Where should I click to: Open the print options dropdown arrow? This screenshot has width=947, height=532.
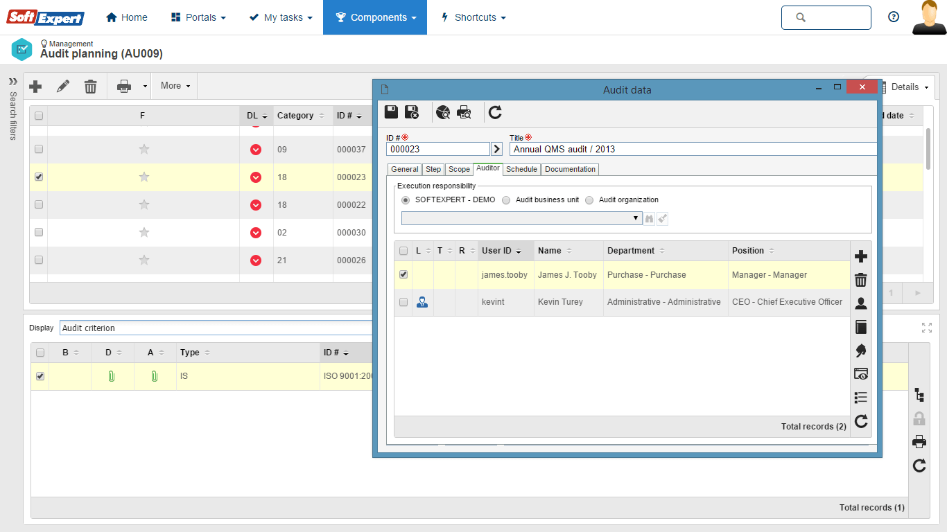(145, 86)
